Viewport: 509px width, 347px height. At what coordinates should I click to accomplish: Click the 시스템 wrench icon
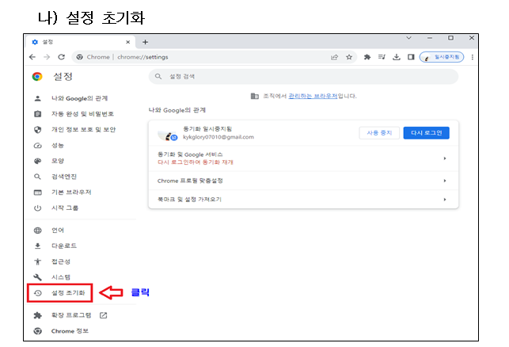38,277
